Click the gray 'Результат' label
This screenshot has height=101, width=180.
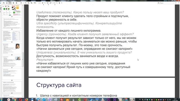(45, 60)
